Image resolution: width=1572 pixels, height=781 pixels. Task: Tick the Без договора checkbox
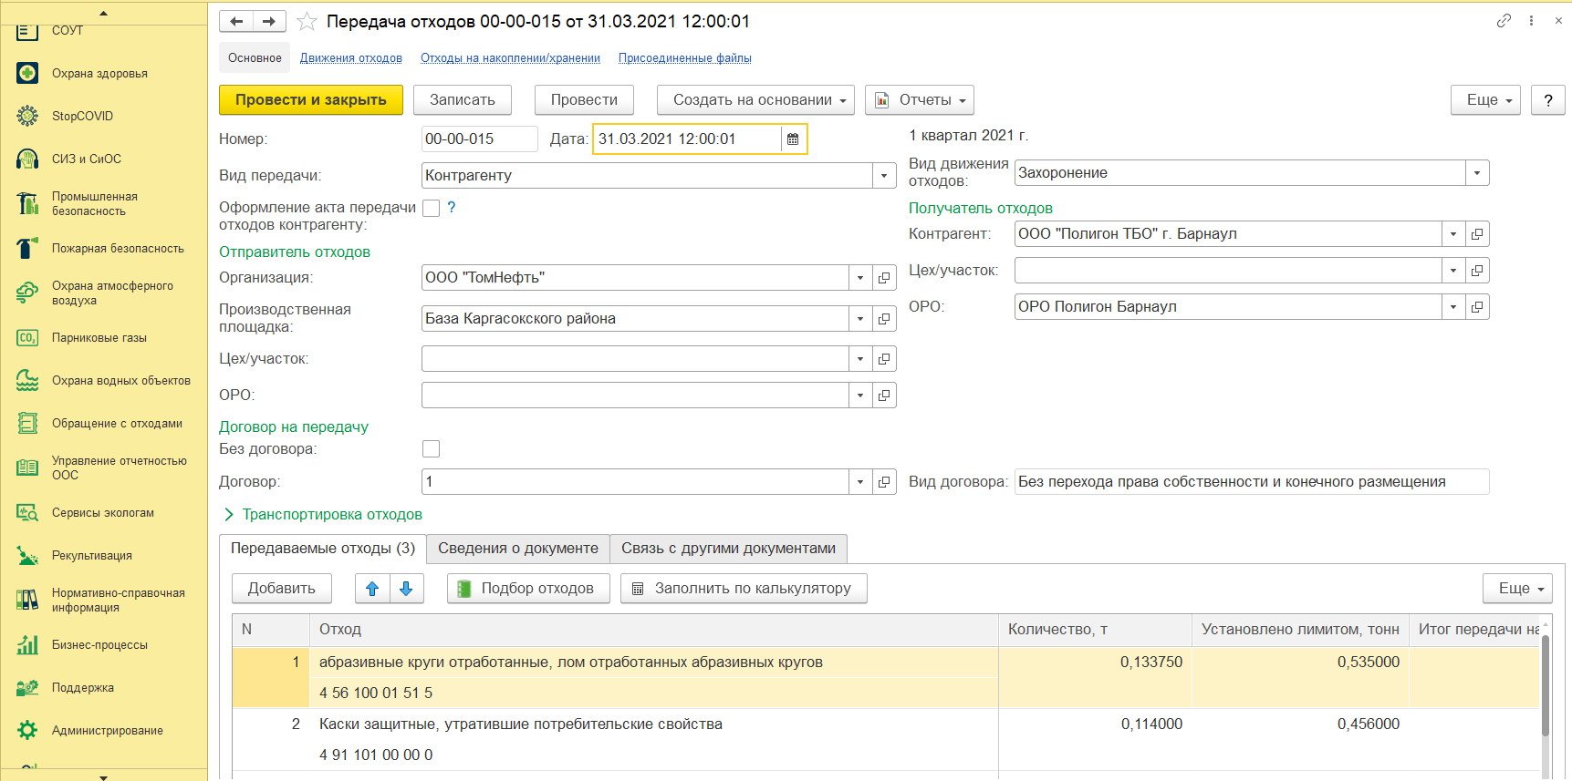432,448
